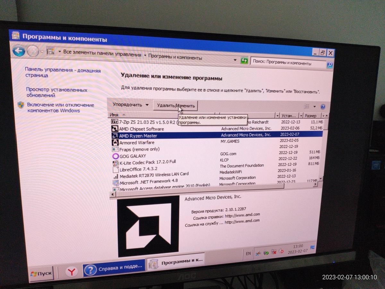Click the Armored Warfare icon
The width and height of the screenshot is (385, 289).
click(115, 143)
